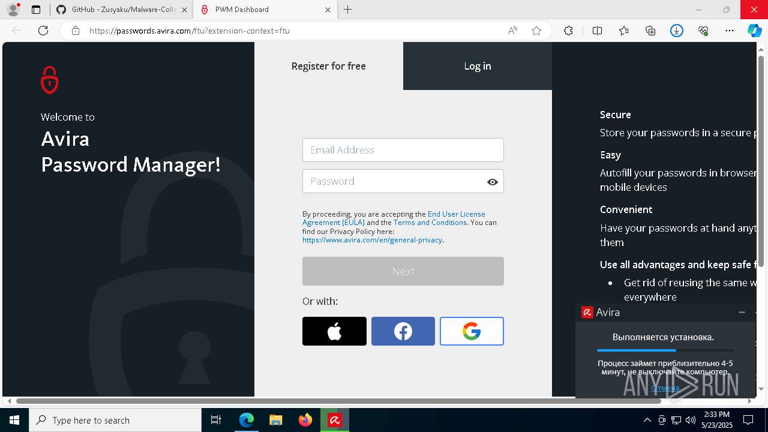Open notification center icon

coord(748,420)
